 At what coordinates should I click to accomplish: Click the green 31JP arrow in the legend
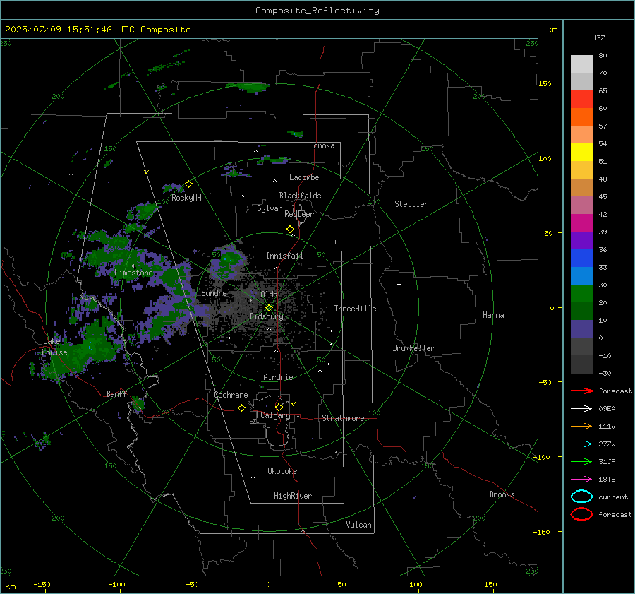(x=581, y=461)
